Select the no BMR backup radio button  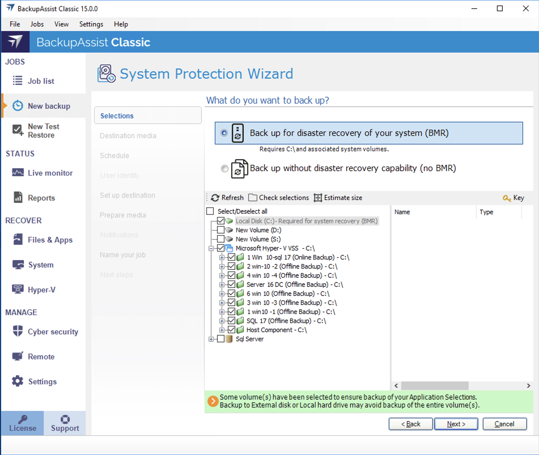point(224,168)
